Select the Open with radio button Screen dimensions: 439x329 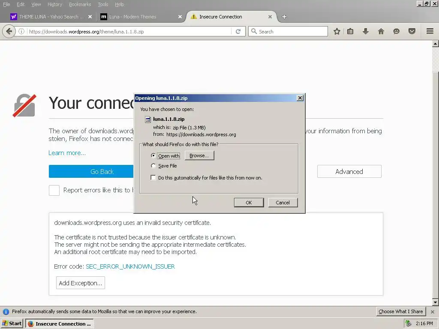pos(153,155)
